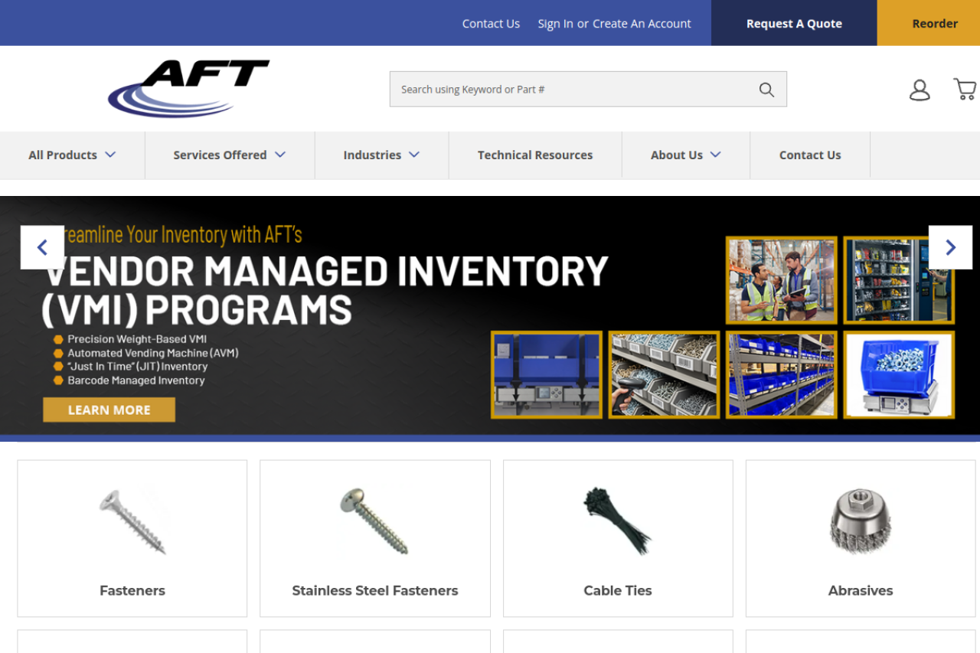980x653 pixels.
Task: Go to previous banner slide arrow
Action: click(42, 247)
